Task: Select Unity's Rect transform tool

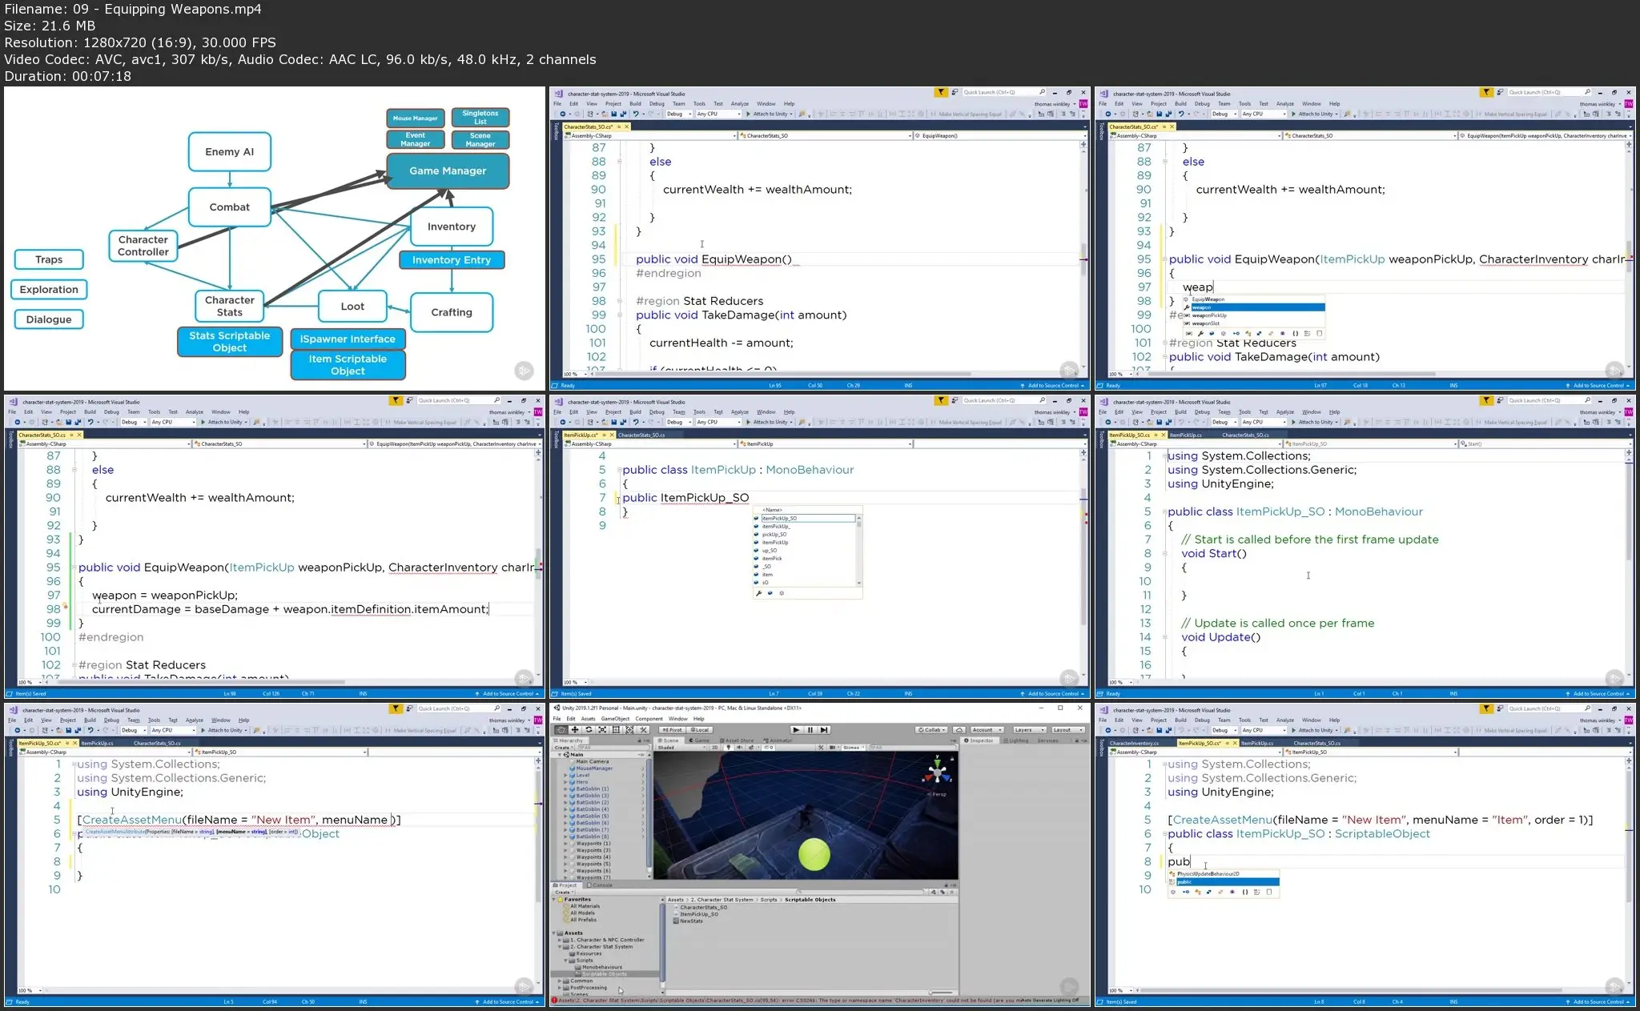Action: pos(616,729)
